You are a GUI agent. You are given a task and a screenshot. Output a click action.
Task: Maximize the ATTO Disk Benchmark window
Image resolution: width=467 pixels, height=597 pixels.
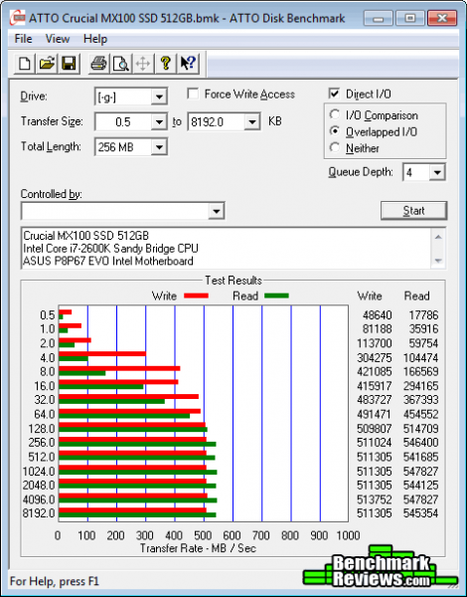(410, 18)
